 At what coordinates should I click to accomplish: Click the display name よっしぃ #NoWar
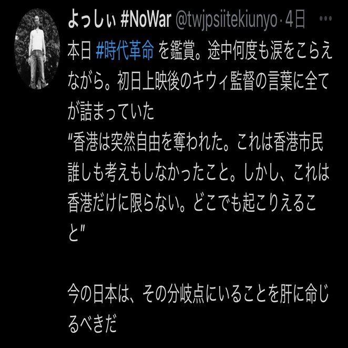tap(119, 20)
